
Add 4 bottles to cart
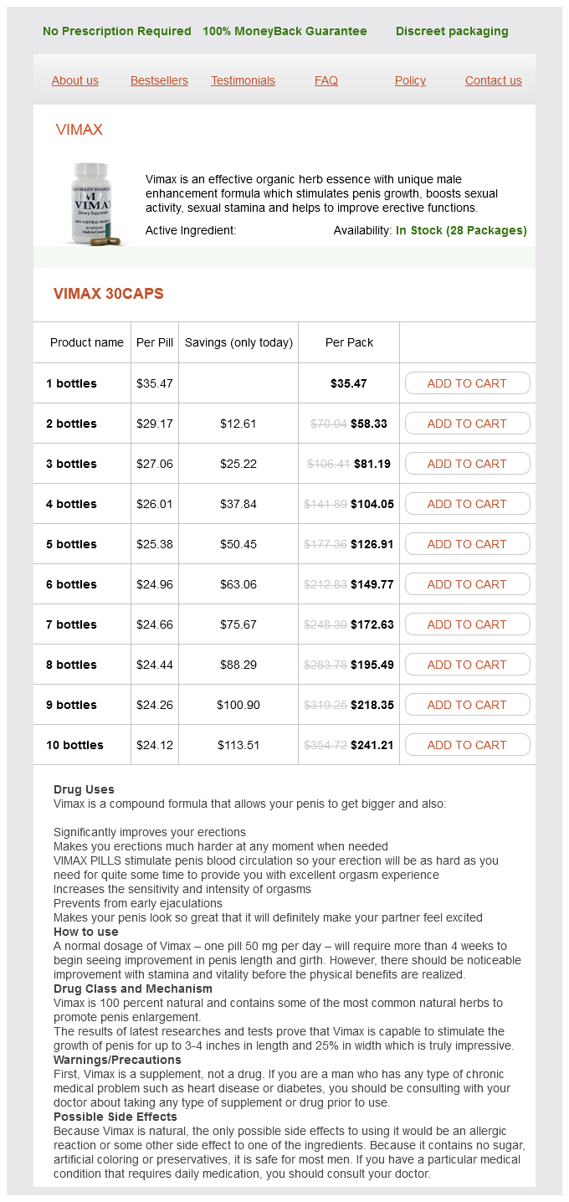click(467, 504)
